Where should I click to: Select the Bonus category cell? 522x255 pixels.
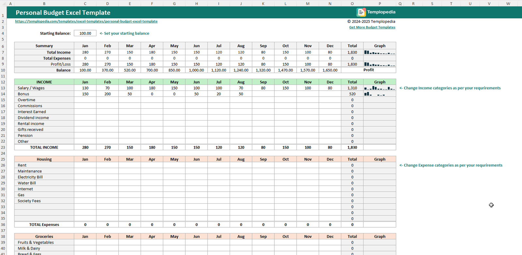tap(44, 94)
